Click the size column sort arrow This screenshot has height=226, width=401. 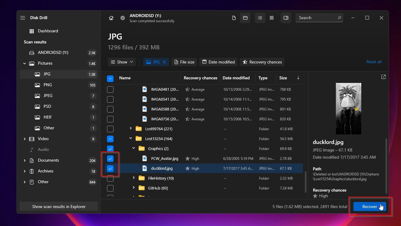[298, 78]
